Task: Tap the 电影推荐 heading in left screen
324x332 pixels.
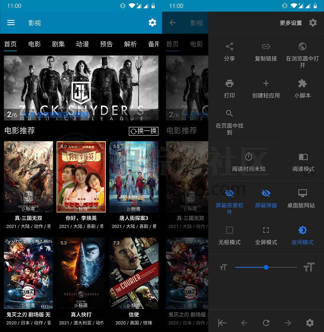Action: click(x=20, y=131)
